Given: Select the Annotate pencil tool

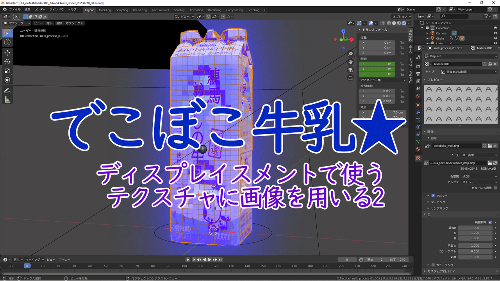Looking at the screenshot, I should 7,91.
